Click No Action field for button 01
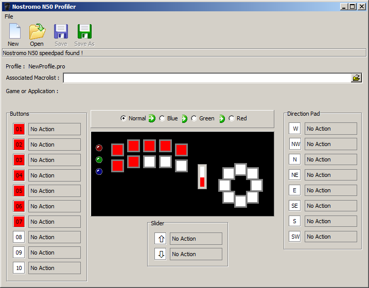The width and height of the screenshot is (369, 288). click(55, 129)
